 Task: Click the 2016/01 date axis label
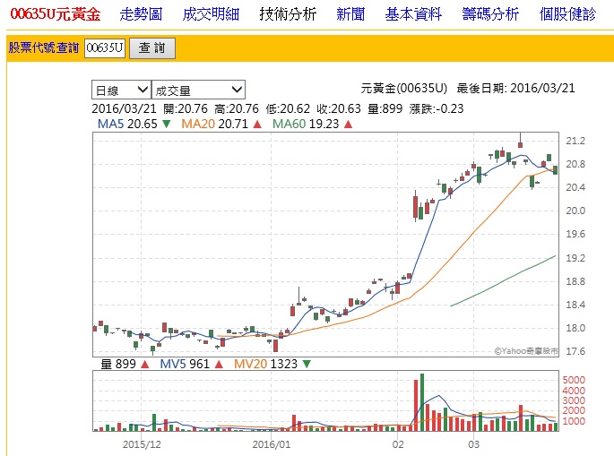pyautogui.click(x=272, y=444)
